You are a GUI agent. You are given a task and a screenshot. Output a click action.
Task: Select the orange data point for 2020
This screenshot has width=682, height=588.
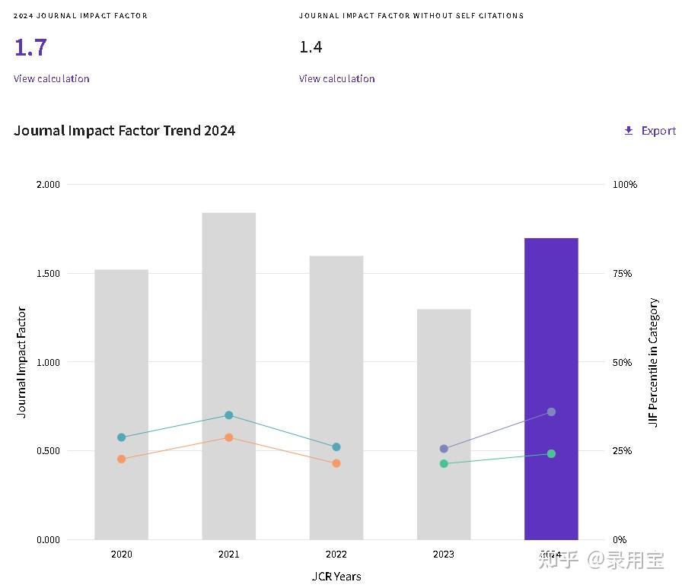tap(121, 459)
